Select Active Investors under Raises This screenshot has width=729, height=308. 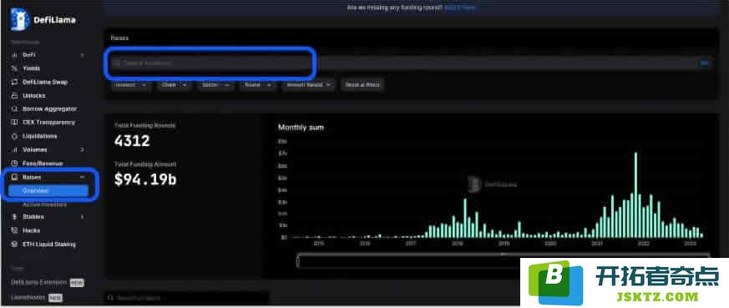pyautogui.click(x=44, y=204)
